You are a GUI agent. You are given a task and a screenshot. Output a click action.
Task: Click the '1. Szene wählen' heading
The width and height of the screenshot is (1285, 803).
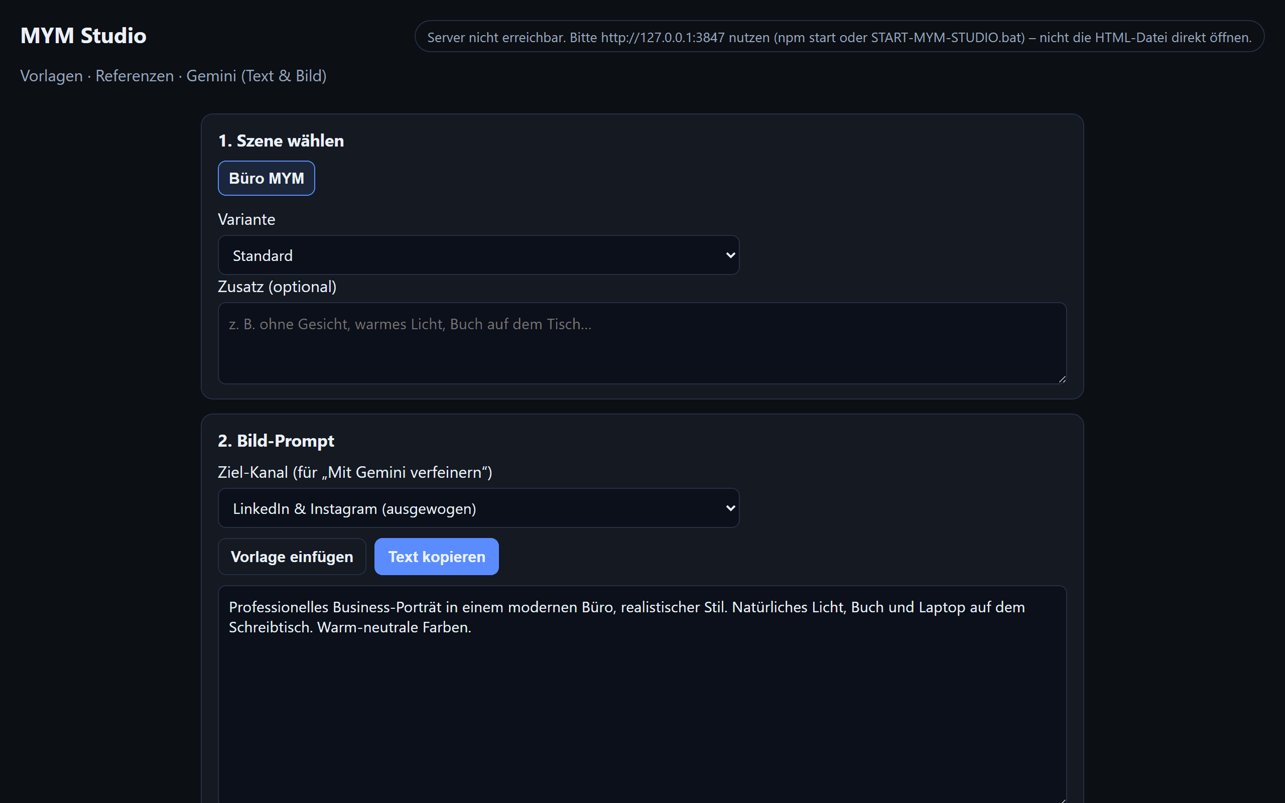[281, 141]
